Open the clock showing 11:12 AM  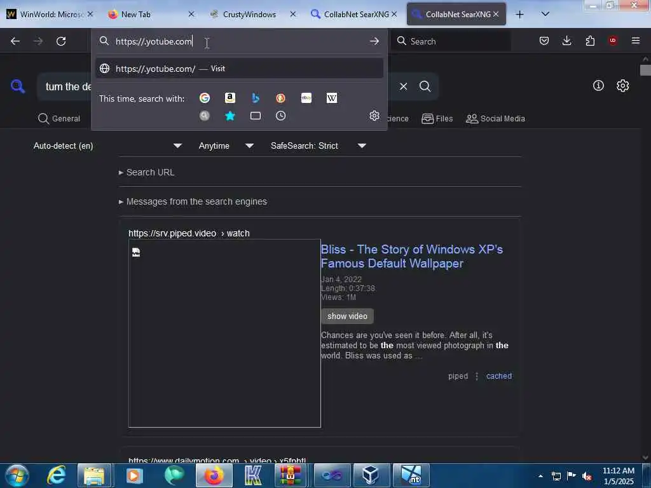(x=618, y=476)
